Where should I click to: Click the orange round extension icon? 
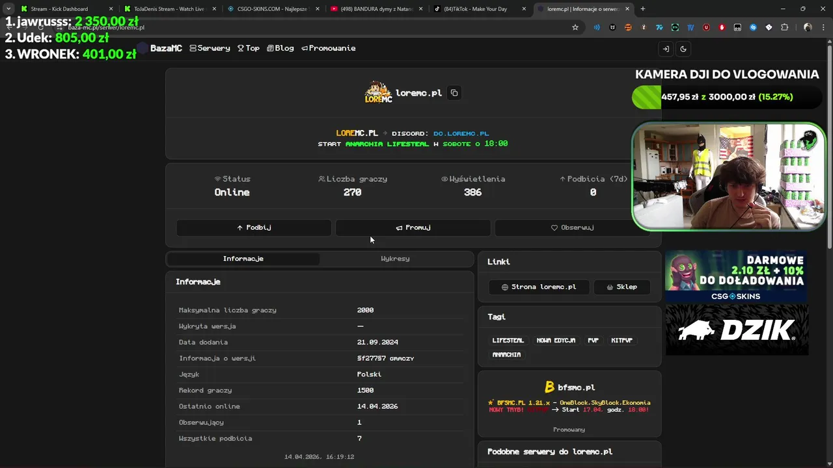click(628, 27)
